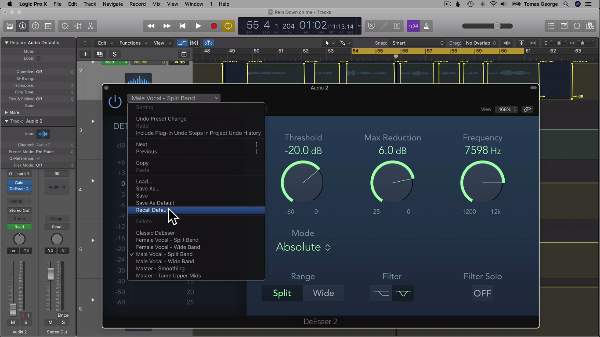The height and width of the screenshot is (337, 600).
Task: Expand the More section in inspector
Action: click(6, 112)
